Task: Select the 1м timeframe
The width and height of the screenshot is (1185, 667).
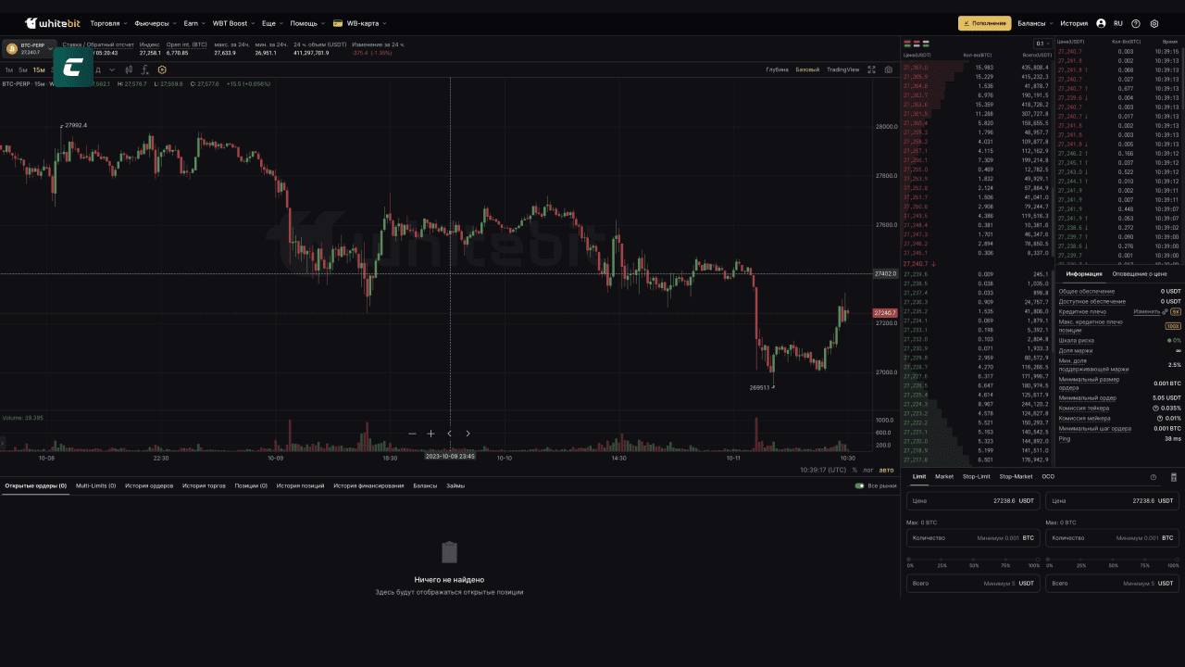Action: [8, 69]
